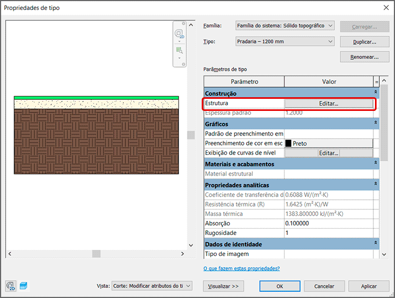Open the 'O que fazem estas propriedades?' link
Image resolution: width=395 pixels, height=298 pixels.
coord(241,268)
